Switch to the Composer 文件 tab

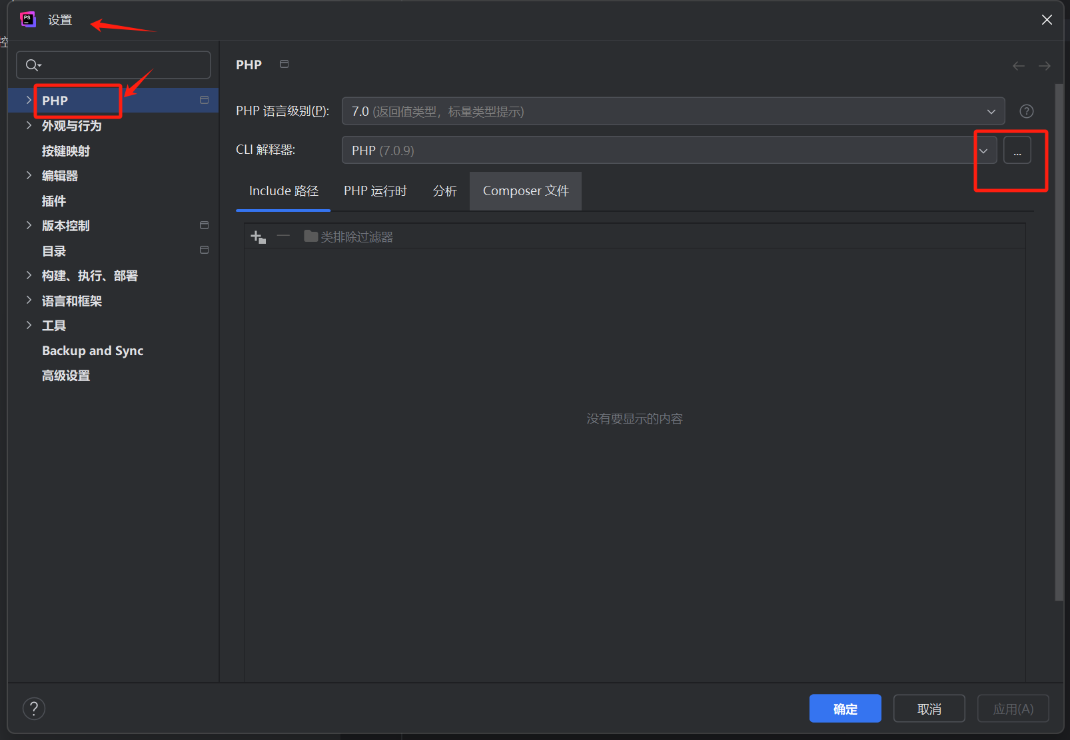coord(526,191)
